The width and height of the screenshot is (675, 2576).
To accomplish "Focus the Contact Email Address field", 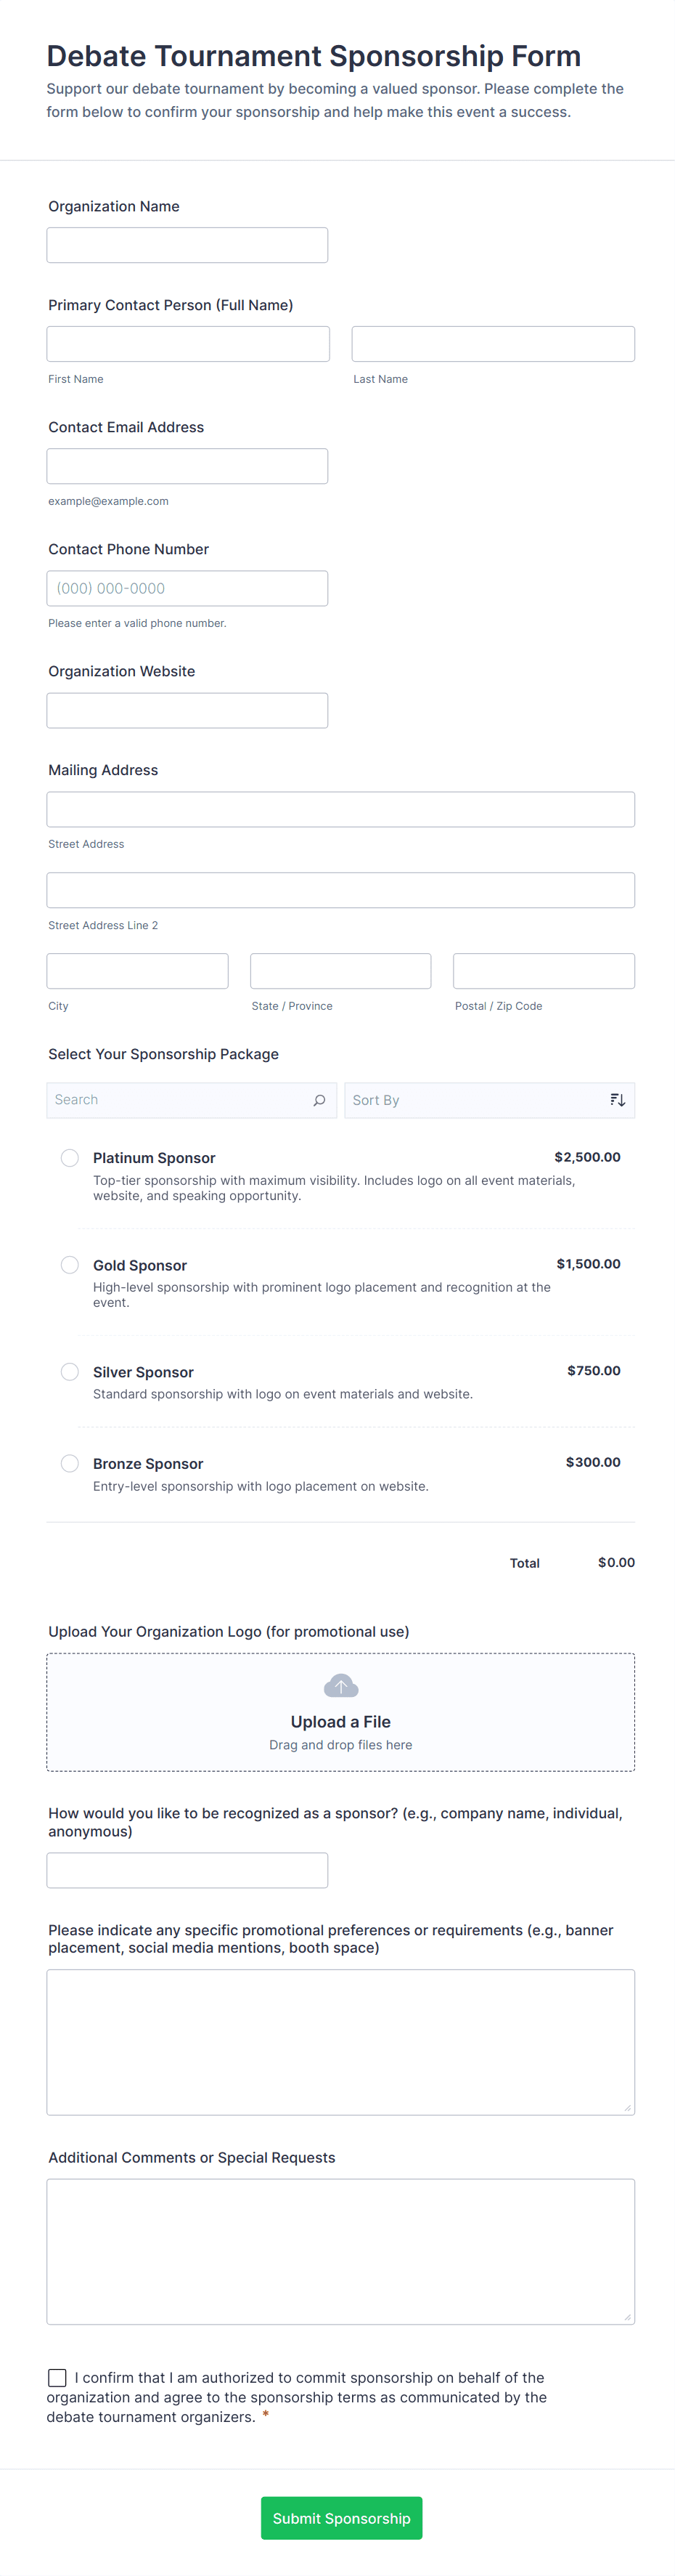I will point(188,466).
